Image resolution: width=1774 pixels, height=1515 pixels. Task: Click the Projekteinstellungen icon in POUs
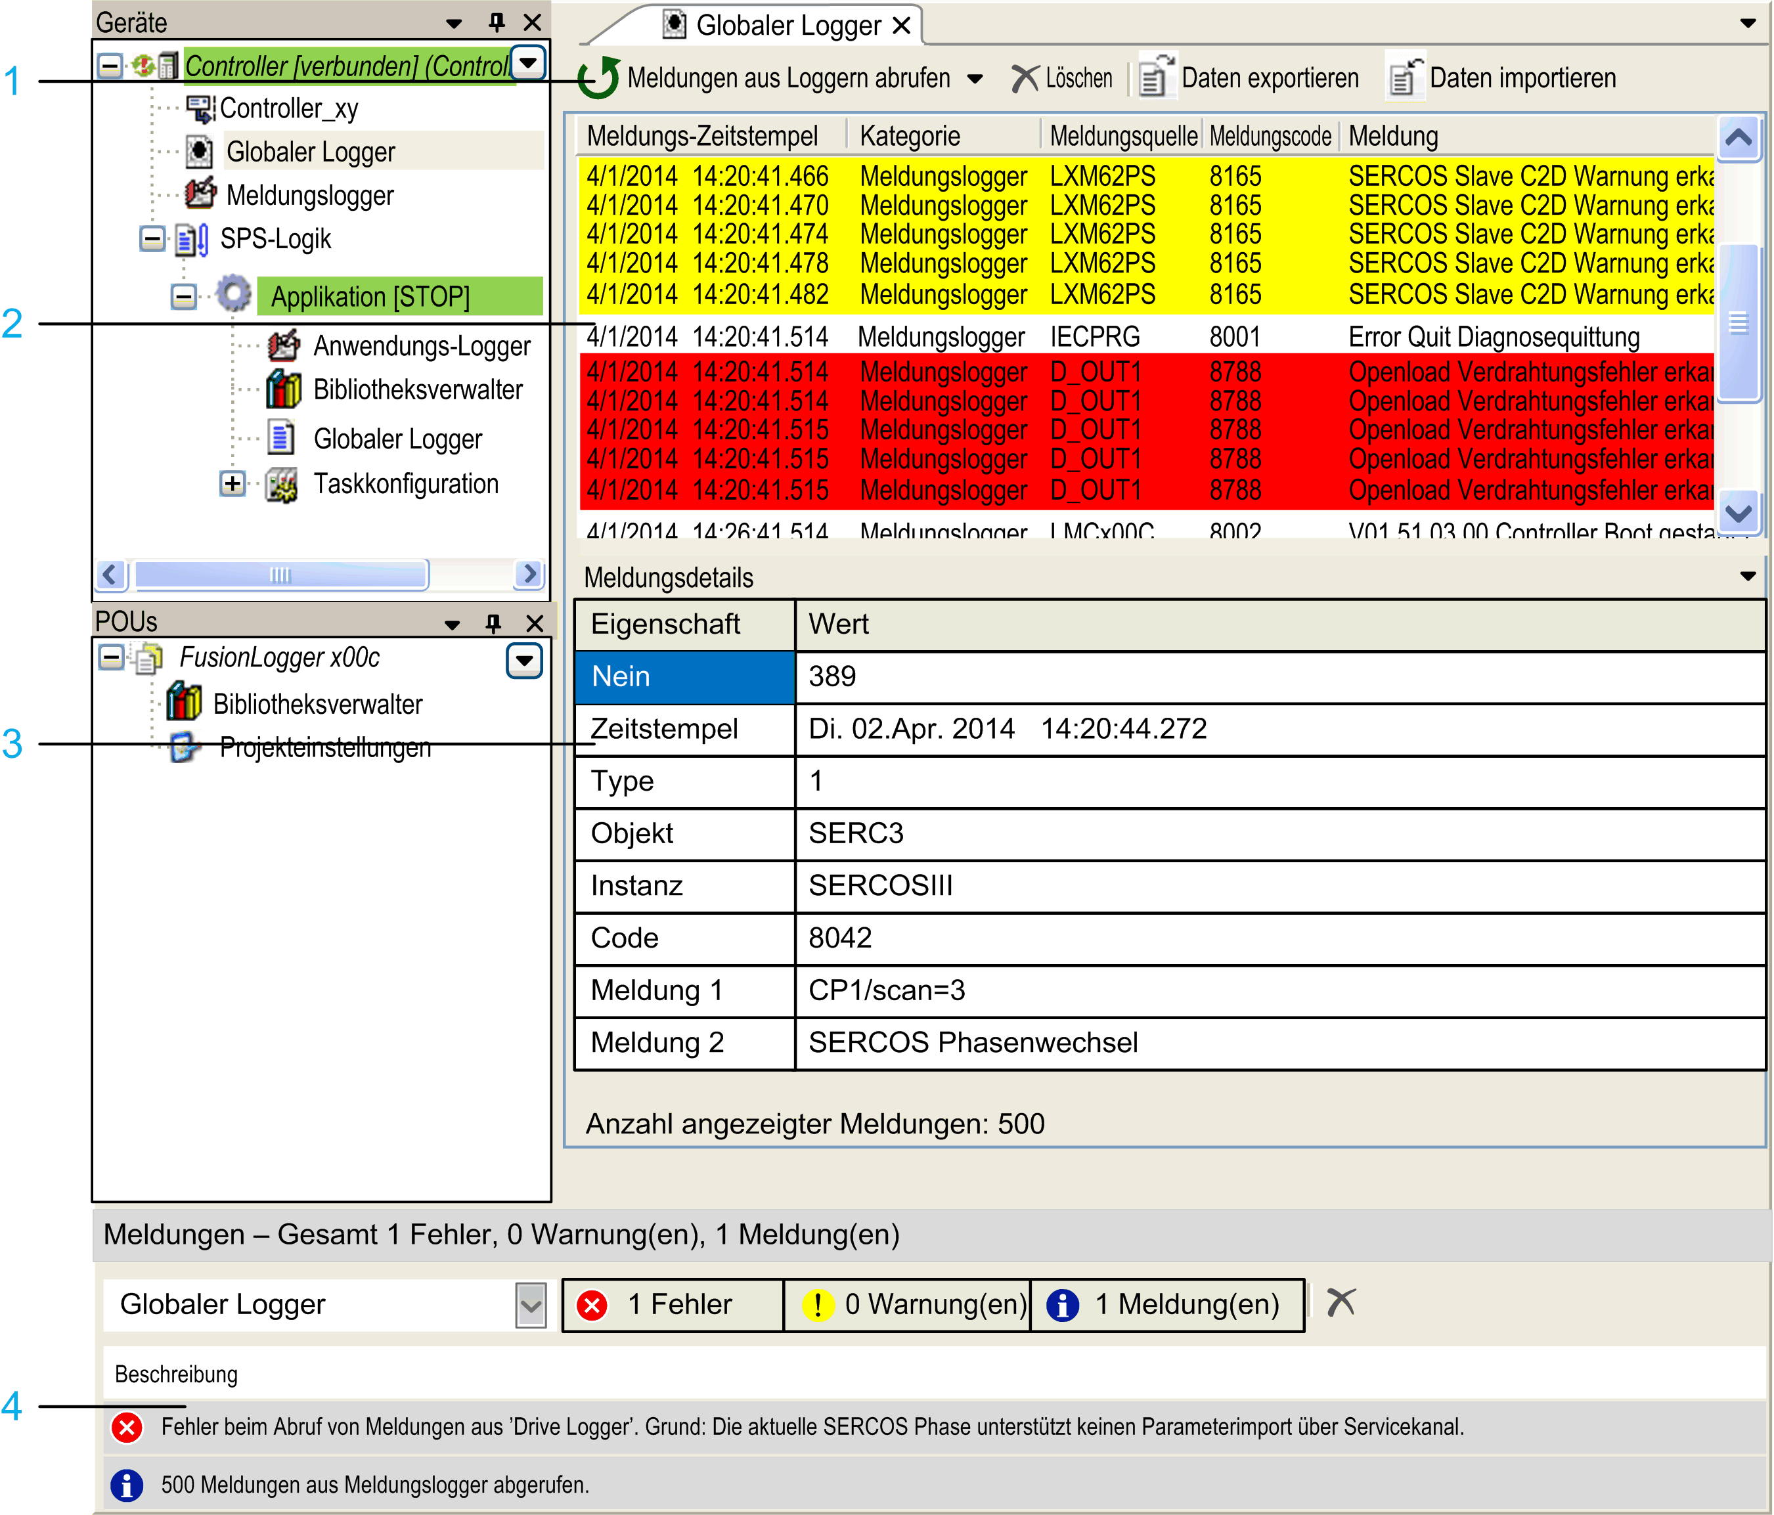tap(185, 747)
